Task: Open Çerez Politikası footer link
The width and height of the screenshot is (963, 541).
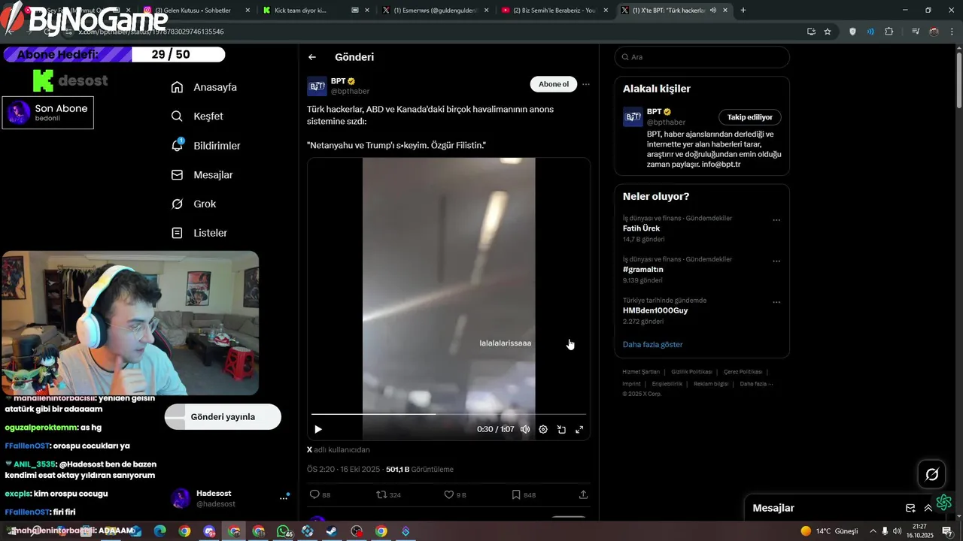Action: point(743,372)
